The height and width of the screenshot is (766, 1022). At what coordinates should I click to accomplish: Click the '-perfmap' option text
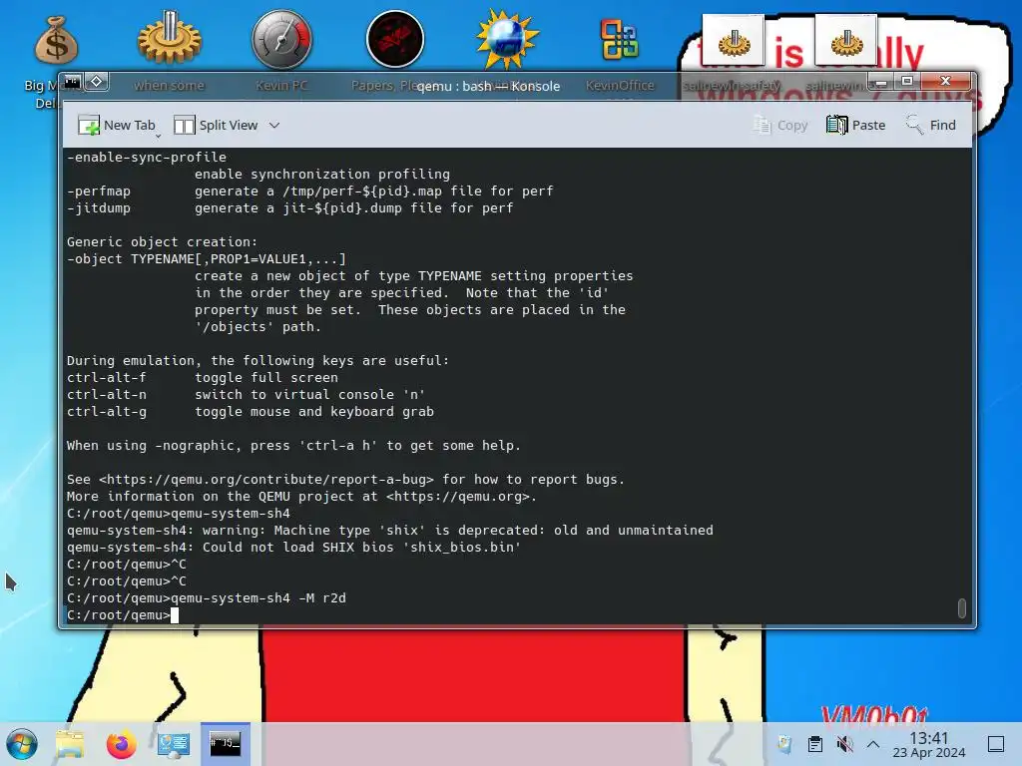(99, 191)
